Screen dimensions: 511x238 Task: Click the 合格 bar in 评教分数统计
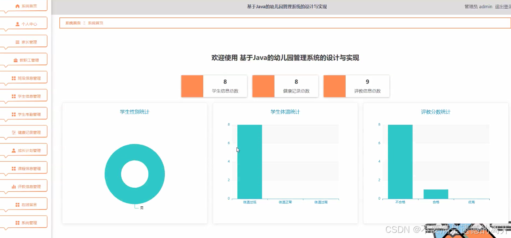point(436,194)
